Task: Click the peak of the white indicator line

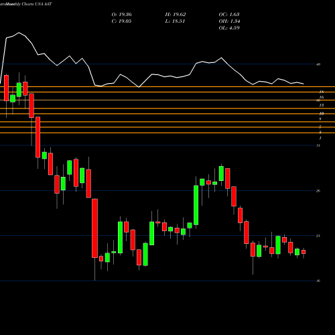Action: coord(19,33)
